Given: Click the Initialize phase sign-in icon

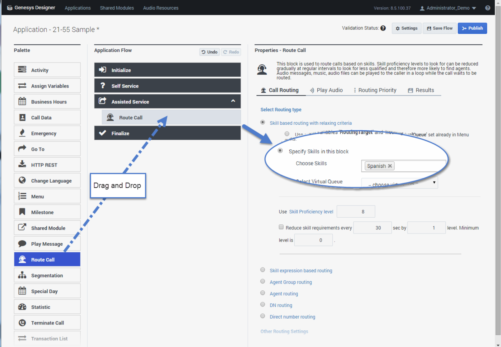Looking at the screenshot, I should [x=102, y=70].
